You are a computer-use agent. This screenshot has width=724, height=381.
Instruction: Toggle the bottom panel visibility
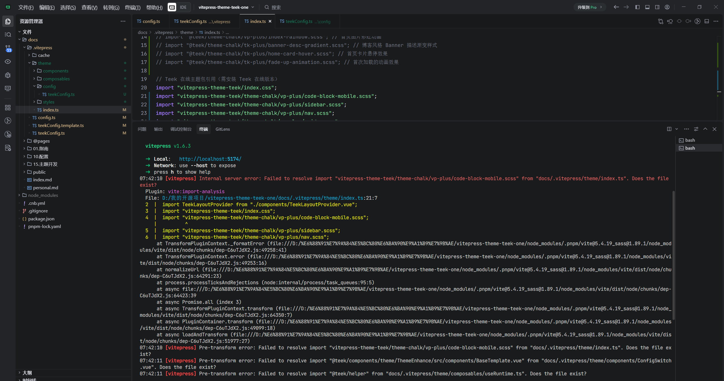[647, 7]
